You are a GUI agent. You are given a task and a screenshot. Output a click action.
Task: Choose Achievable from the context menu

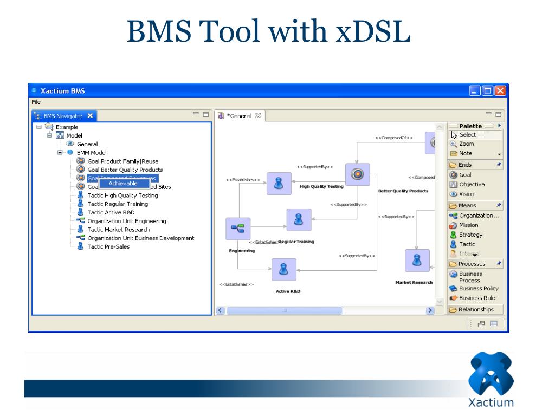pyautogui.click(x=123, y=183)
